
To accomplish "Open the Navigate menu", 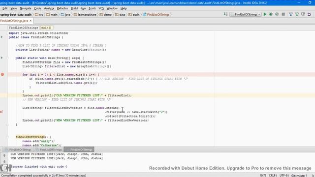I will pyautogui.click(x=25, y=8).
